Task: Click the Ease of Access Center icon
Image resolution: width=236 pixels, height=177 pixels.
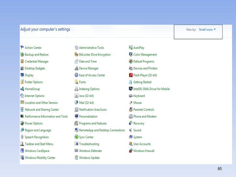Action: 76,75
